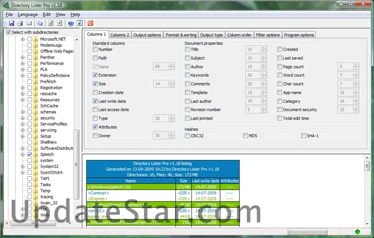Enable the Word count checkbox
This screenshot has height=238, width=374.
280,75
